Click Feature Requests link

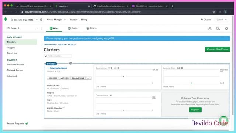(15, 123)
